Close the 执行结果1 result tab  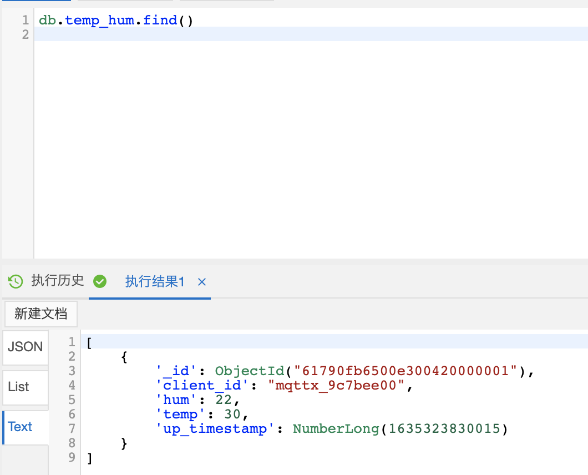202,282
